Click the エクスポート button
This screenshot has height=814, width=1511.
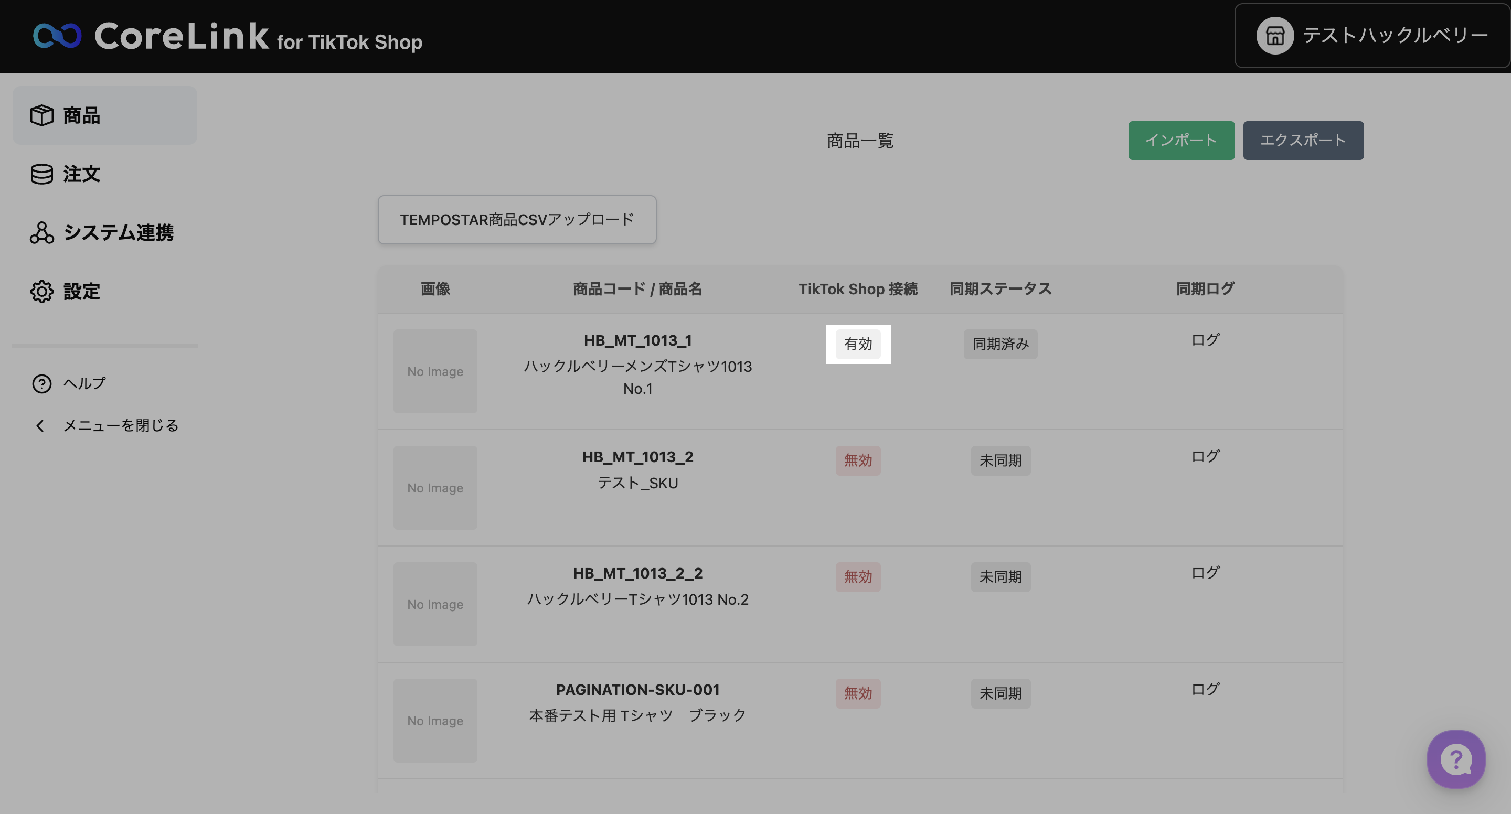click(1303, 140)
